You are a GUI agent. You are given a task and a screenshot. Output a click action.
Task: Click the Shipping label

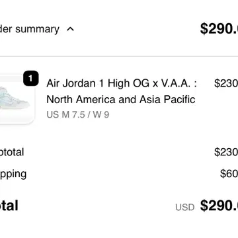pyautogui.click(x=13, y=175)
